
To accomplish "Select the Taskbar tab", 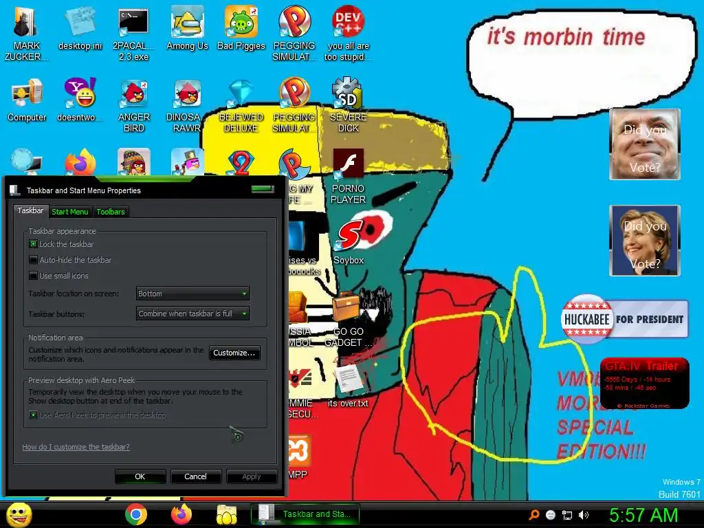I will pyautogui.click(x=30, y=210).
